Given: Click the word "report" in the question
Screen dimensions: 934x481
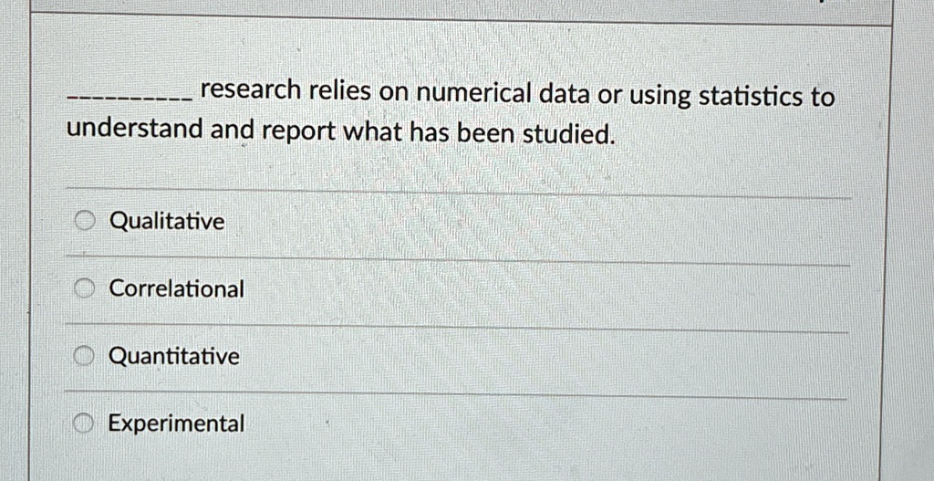Looking at the screenshot, I should [296, 131].
